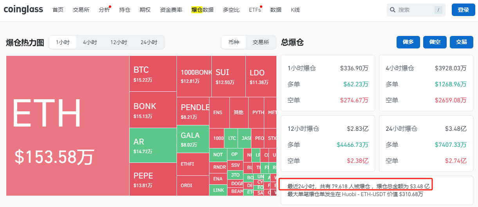Click the green AR heatmap tile
The width and height of the screenshot is (478, 207).
click(x=153, y=145)
